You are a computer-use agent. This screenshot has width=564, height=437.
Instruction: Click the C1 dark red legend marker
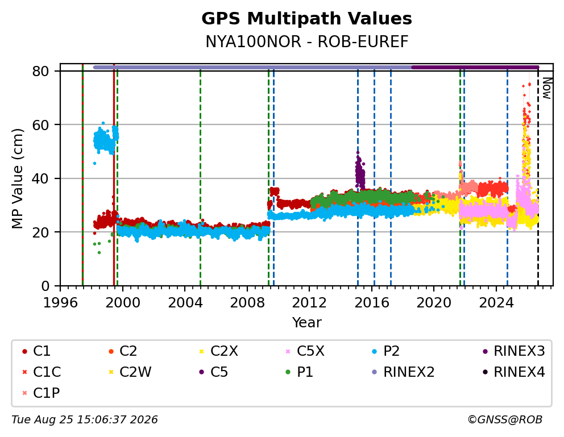pyautogui.click(x=24, y=351)
